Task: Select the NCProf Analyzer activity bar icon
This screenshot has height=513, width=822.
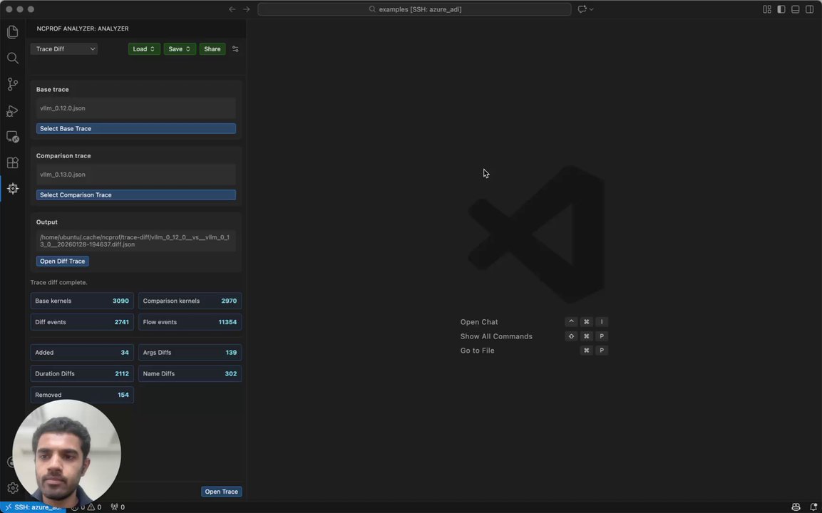Action: (x=13, y=189)
